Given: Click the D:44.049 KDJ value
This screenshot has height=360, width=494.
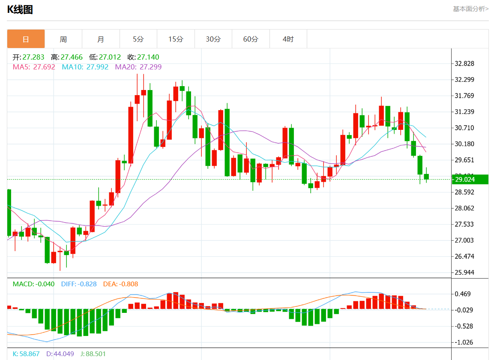Looking at the screenshot, I should pos(60,354).
